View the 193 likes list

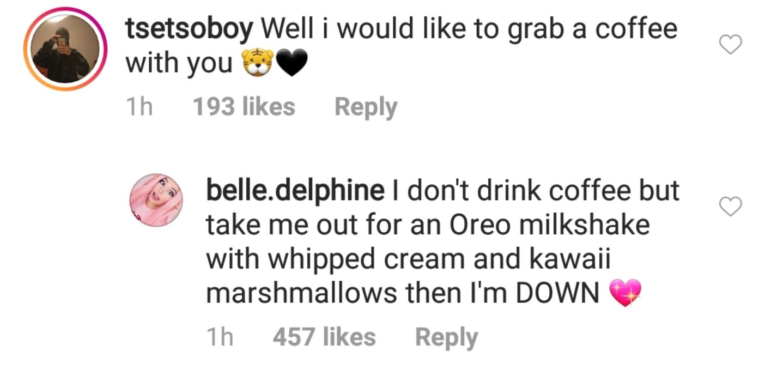[x=244, y=107]
